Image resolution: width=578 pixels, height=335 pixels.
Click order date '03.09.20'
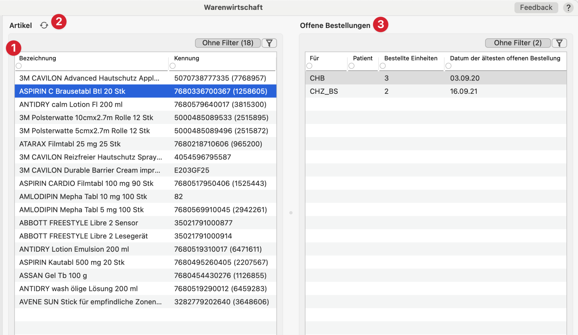(x=465, y=78)
